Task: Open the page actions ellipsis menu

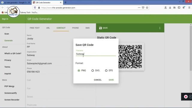Action: 139,7
